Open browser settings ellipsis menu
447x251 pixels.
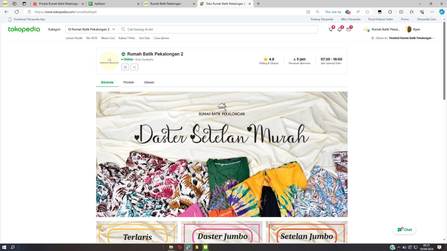(432, 12)
